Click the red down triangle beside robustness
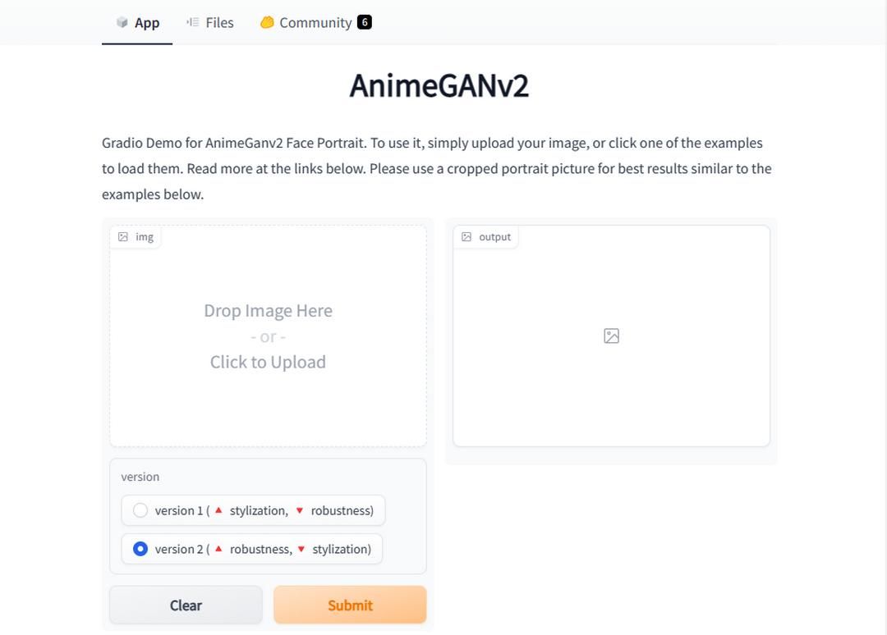The height and width of the screenshot is (635, 887). pos(300,511)
